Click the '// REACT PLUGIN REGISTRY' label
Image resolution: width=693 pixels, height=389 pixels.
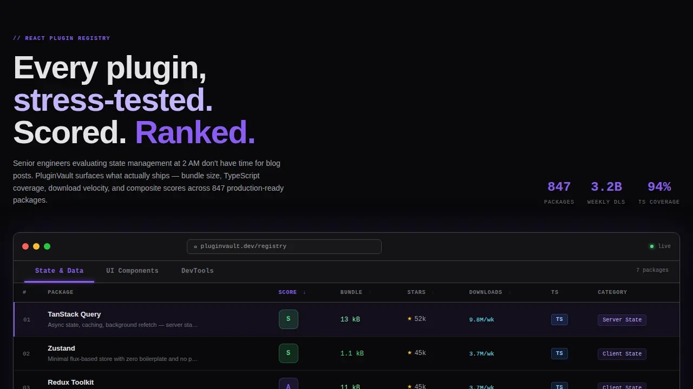pyautogui.click(x=62, y=38)
